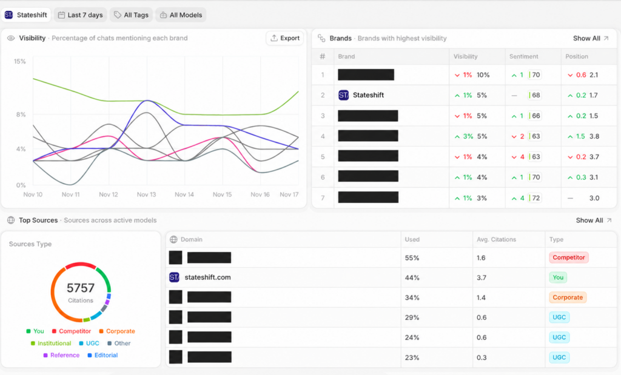The height and width of the screenshot is (375, 621).
Task: Click the 10% visibility value in row 1
Action: 483,75
